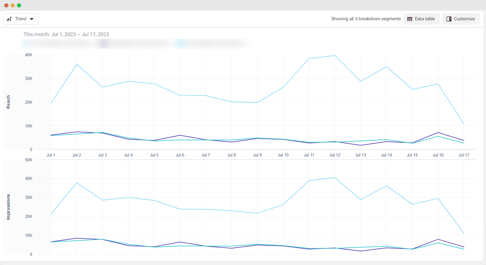This screenshot has height=265, width=486.
Task: Toggle the first breakdown segment legend chip
Action: [x=56, y=43]
